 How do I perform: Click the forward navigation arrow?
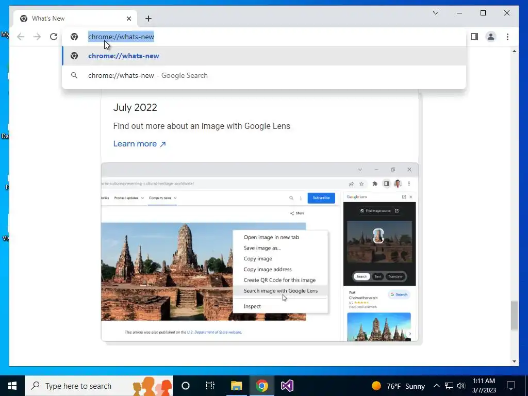coord(37,37)
